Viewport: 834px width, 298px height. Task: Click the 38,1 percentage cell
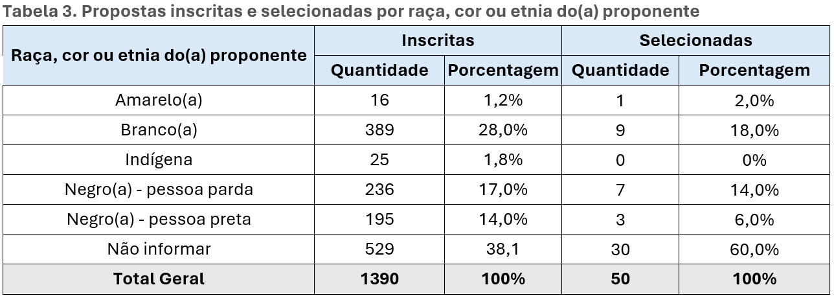pos(503,249)
